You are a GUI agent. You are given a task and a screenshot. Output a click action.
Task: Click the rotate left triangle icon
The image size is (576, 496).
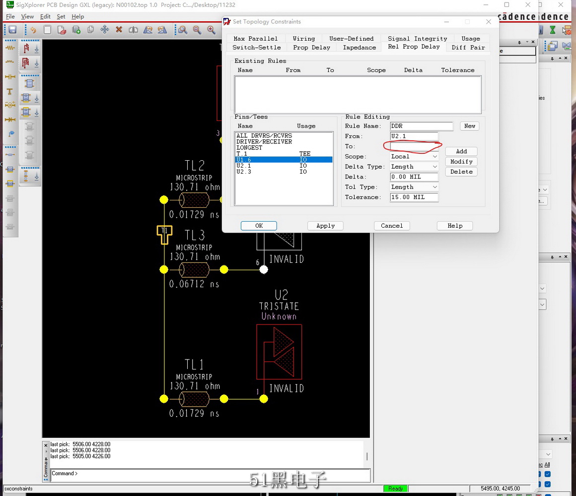(x=147, y=30)
